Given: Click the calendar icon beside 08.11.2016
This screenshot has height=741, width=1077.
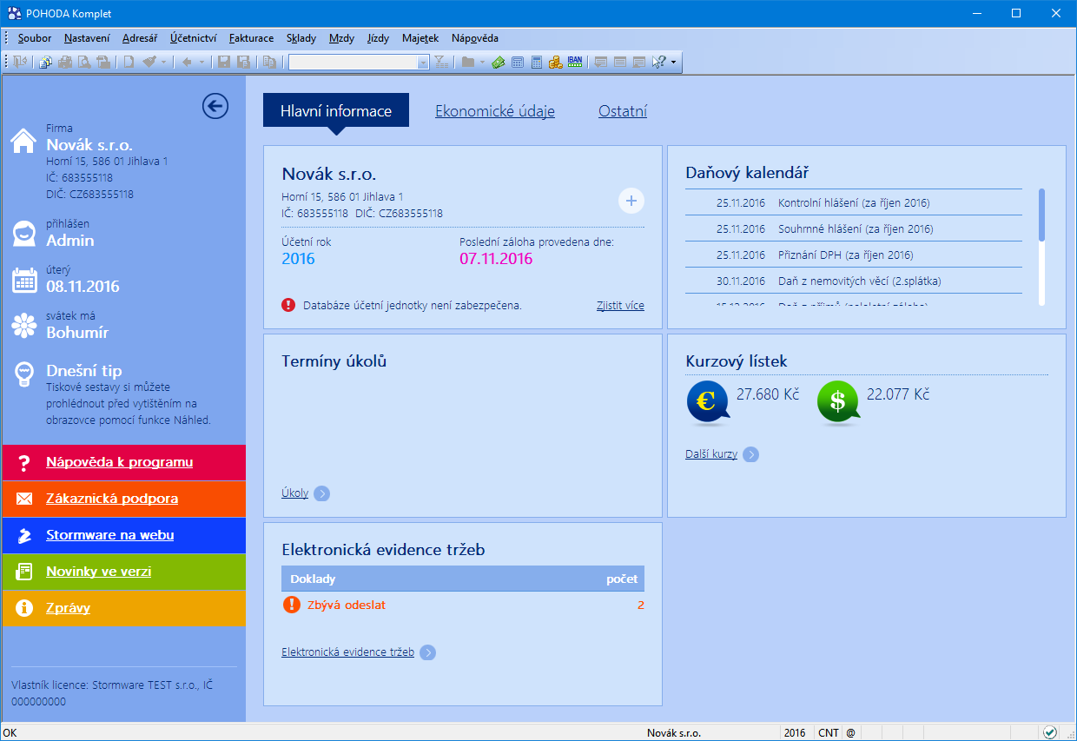Looking at the screenshot, I should 24,280.
